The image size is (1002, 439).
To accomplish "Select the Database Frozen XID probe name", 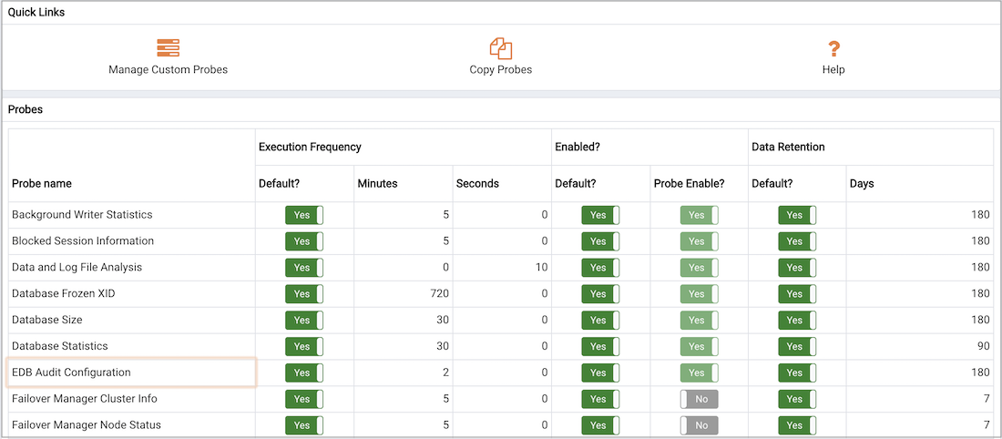I will [x=63, y=293].
